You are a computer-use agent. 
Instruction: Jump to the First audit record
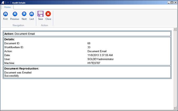click(5, 15)
